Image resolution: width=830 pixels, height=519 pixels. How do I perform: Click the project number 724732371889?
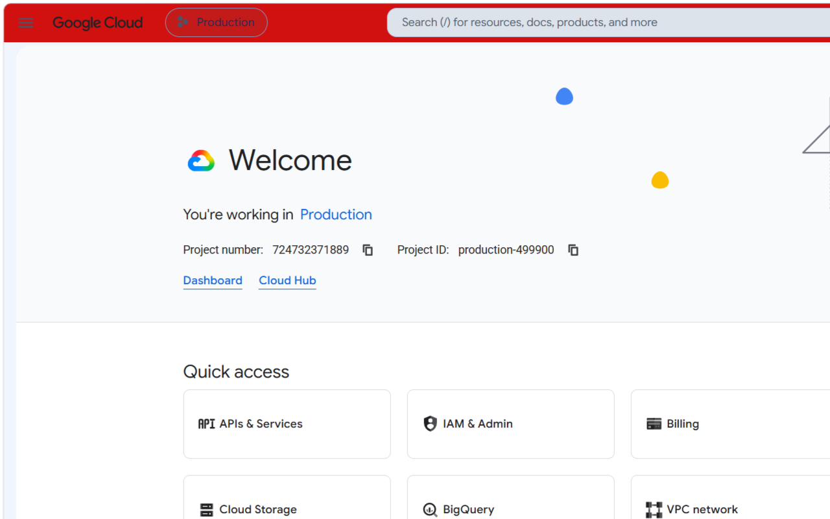tap(311, 250)
